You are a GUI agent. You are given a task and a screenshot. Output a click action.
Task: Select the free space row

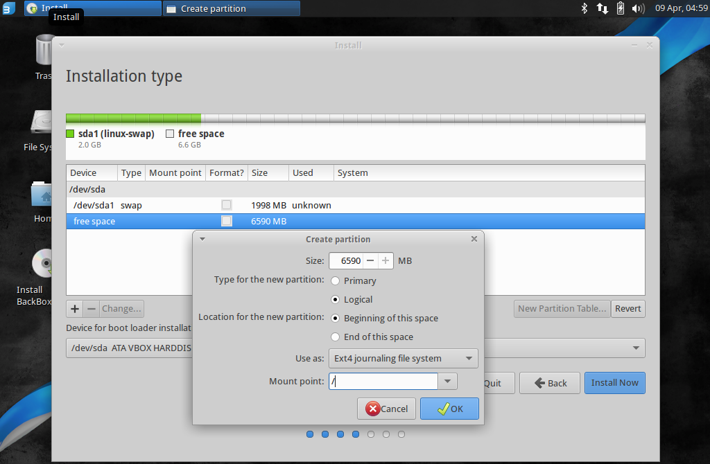[356, 221]
